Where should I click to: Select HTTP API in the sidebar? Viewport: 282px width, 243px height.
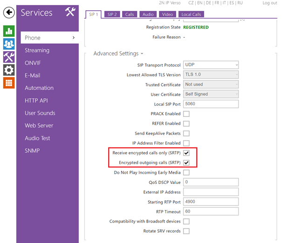click(x=37, y=101)
